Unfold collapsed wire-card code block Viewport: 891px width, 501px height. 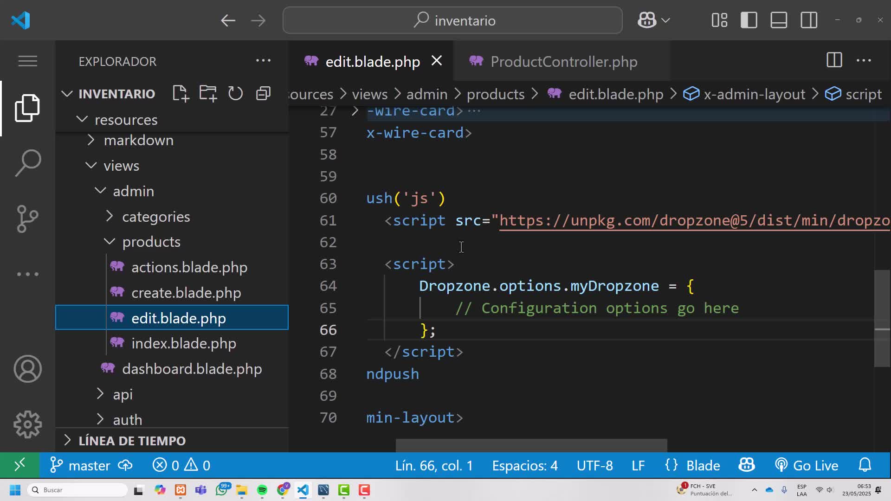tap(355, 111)
